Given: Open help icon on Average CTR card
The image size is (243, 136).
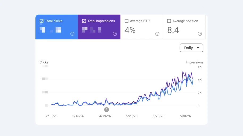Looking at the screenshot, I should [x=157, y=34].
